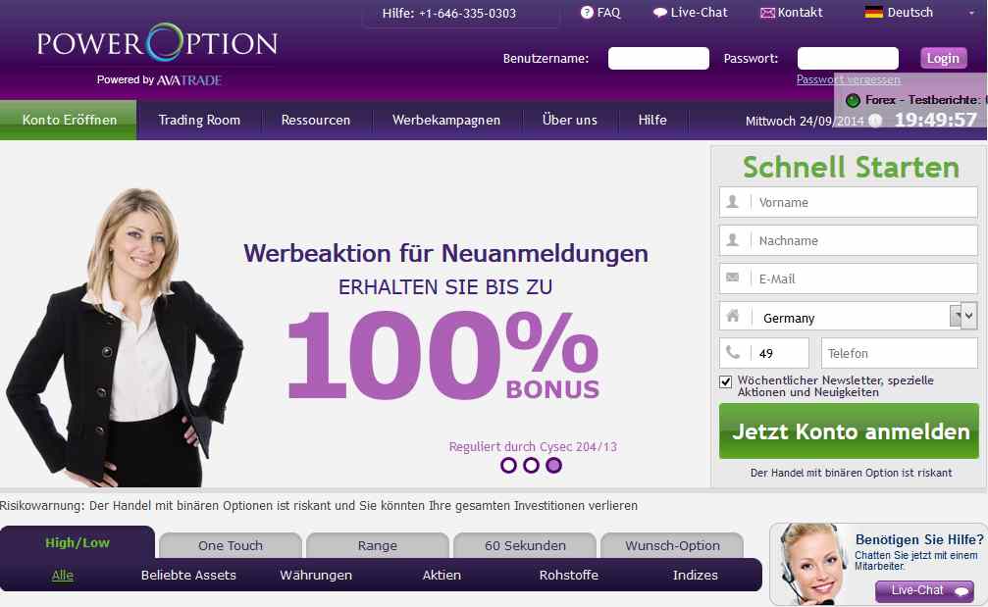Expand the Germany country dropdown
Viewport: 988px width, 607px height.
[x=963, y=315]
